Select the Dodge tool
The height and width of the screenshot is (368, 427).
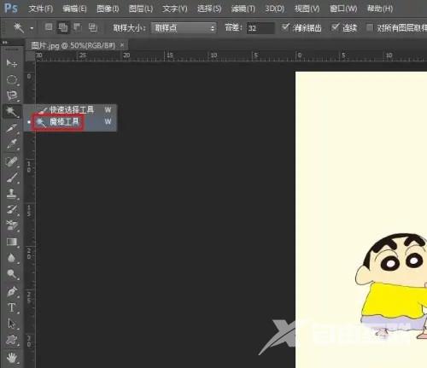[12, 274]
